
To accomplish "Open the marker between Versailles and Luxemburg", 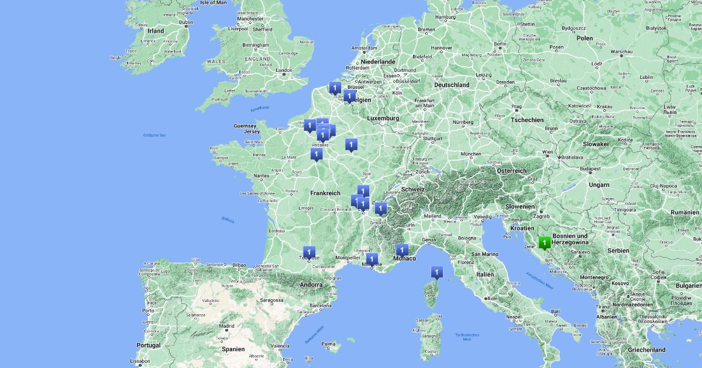I will point(351,144).
